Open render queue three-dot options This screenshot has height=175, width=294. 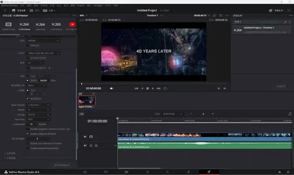click(x=291, y=15)
